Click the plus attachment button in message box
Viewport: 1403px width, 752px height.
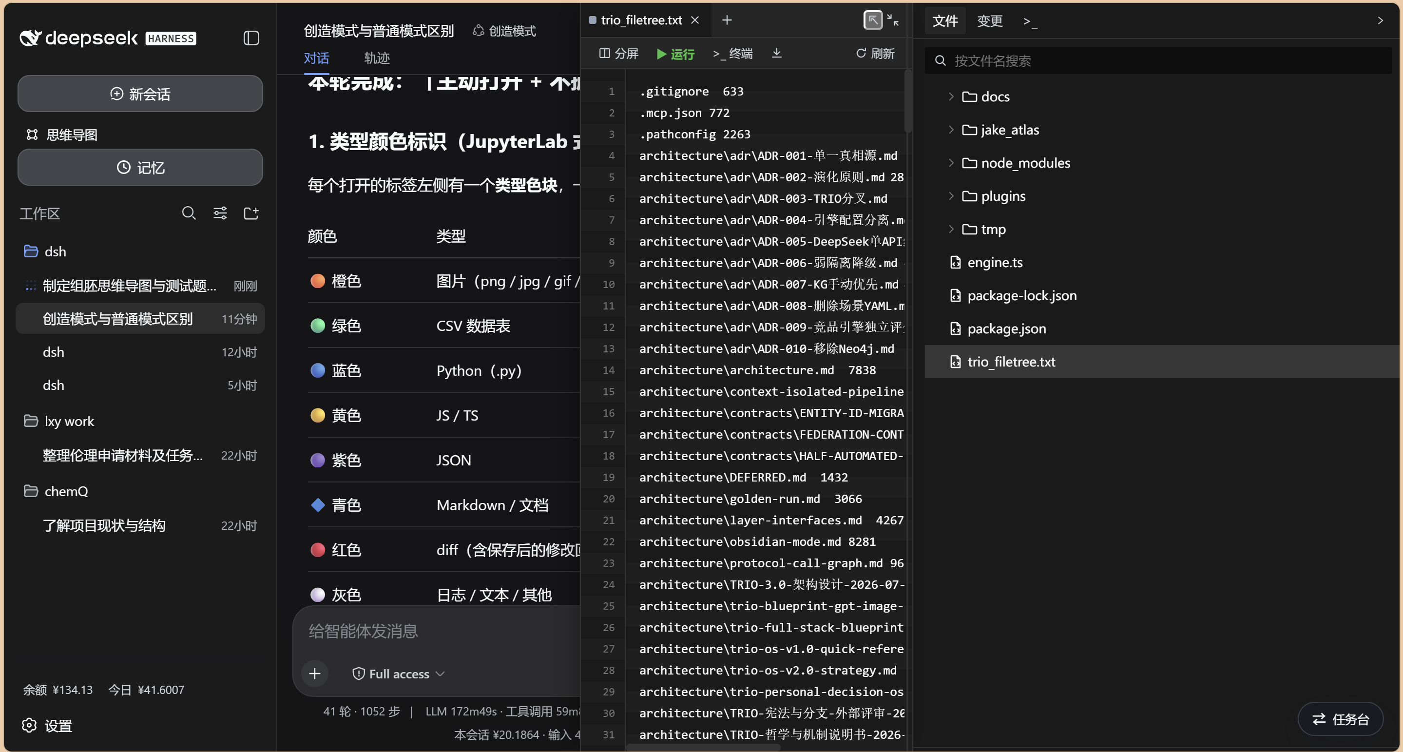pyautogui.click(x=315, y=674)
